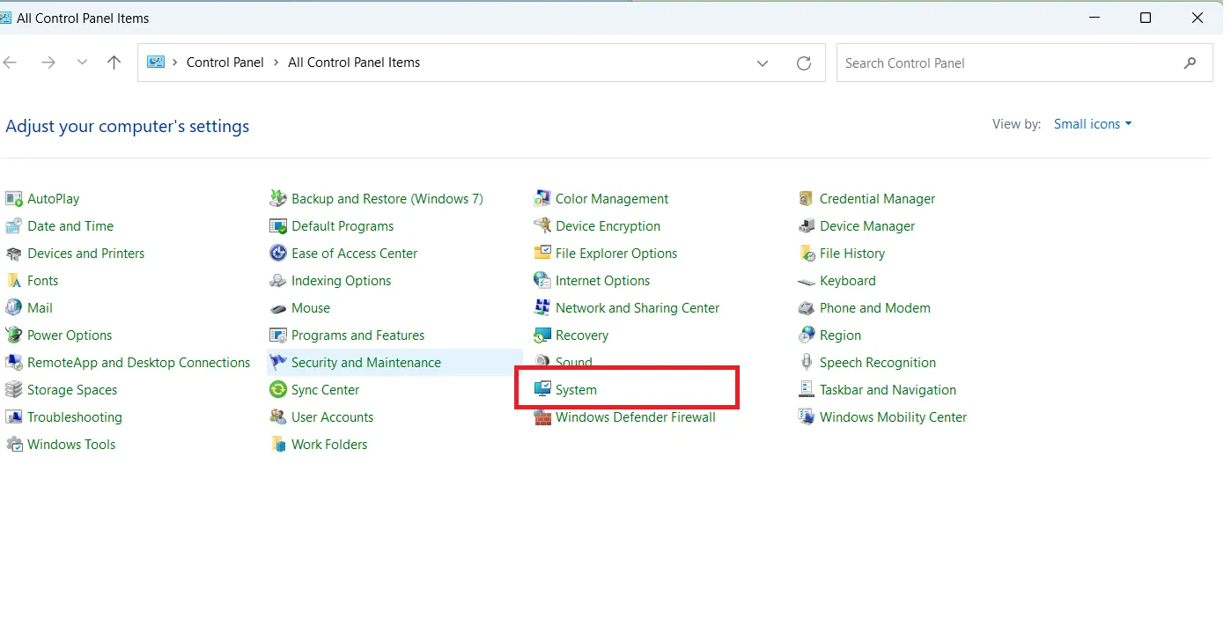This screenshot has width=1231, height=641.
Task: Select the Power Options icon
Action: click(70, 335)
